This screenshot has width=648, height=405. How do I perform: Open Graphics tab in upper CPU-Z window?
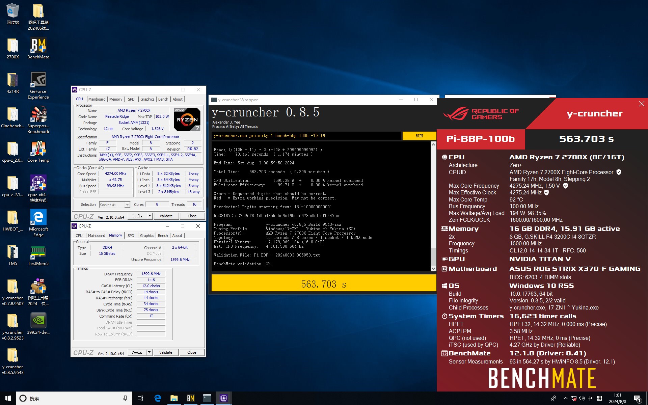tap(147, 99)
